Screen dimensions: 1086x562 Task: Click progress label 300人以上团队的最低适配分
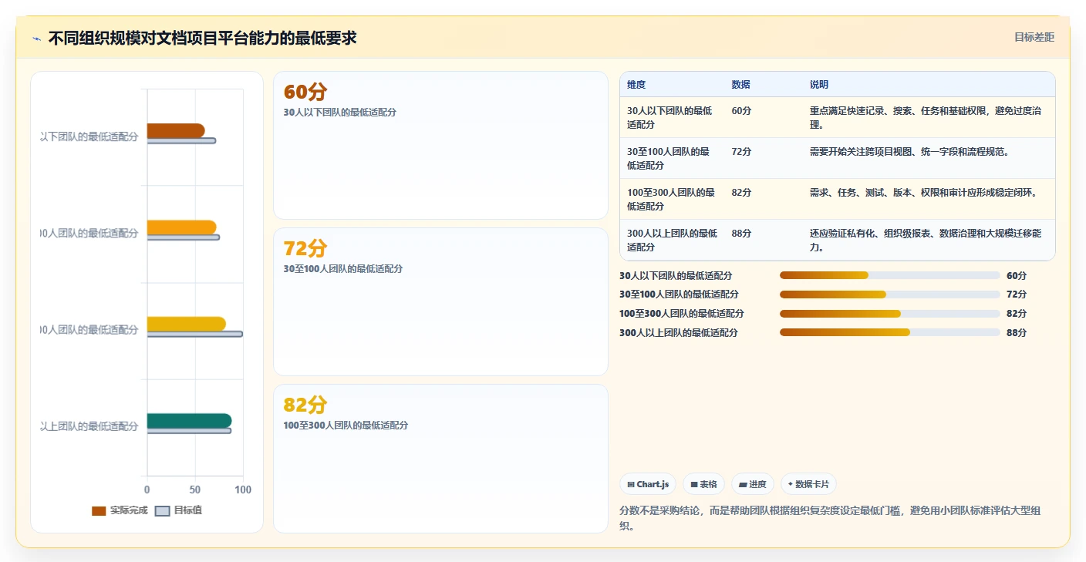point(679,333)
